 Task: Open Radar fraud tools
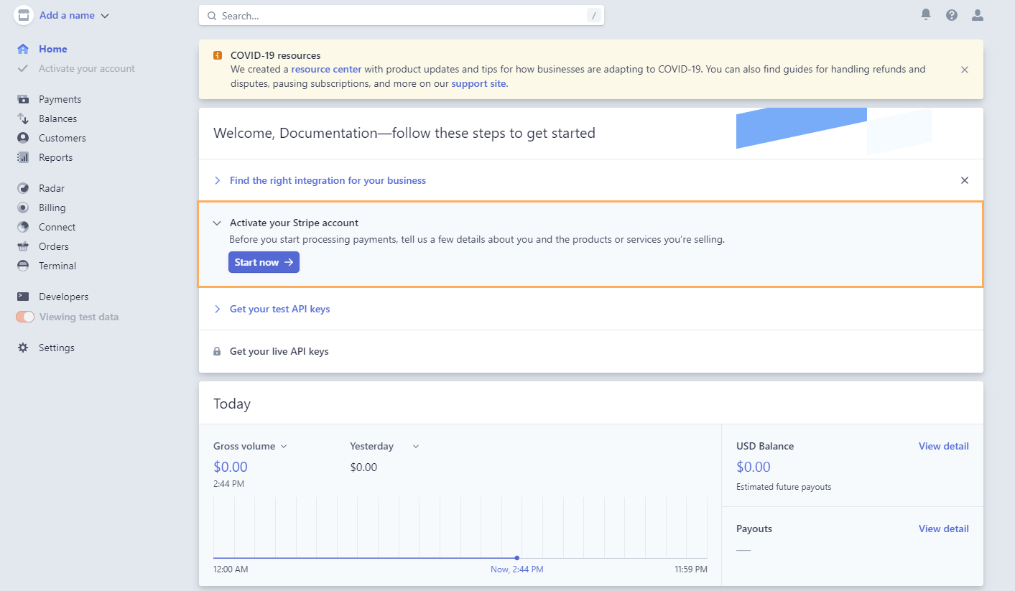[52, 188]
